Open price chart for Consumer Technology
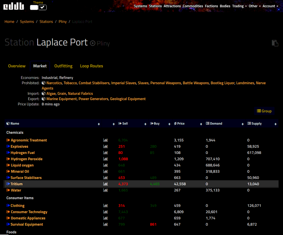The height and width of the screenshot is (235, 283). pos(105,212)
